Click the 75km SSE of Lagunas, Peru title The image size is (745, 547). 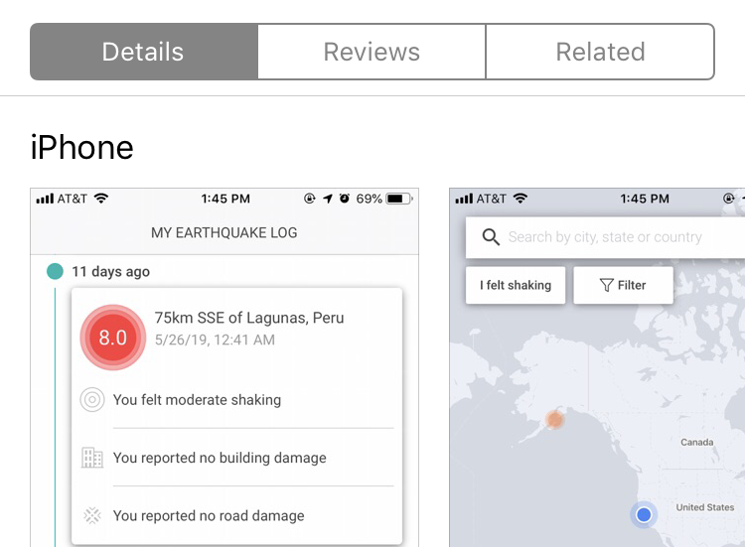coord(249,319)
